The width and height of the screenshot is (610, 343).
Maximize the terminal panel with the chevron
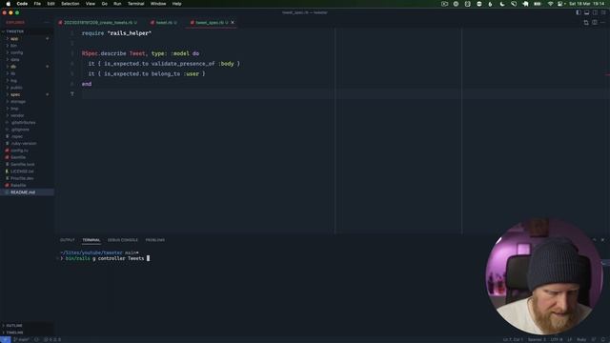594,240
